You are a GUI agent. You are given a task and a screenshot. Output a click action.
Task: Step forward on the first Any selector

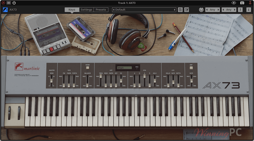click(x=218, y=10)
